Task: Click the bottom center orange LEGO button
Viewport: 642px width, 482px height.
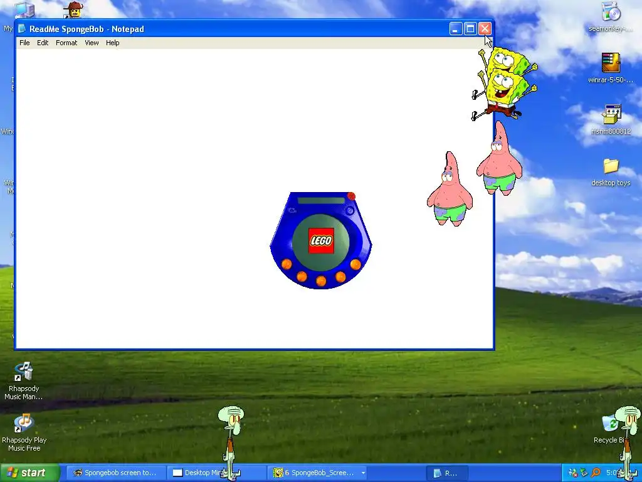Action: tap(321, 281)
